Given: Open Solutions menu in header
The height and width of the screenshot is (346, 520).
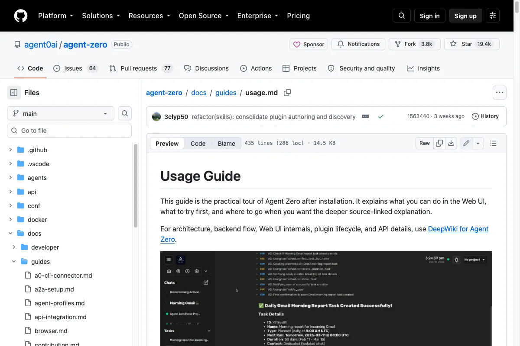Looking at the screenshot, I should pyautogui.click(x=101, y=16).
